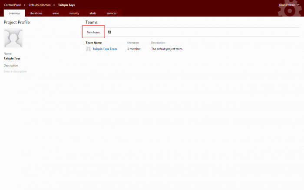Click the project profile picture placeholder
304x190 pixels.
click(13, 38)
